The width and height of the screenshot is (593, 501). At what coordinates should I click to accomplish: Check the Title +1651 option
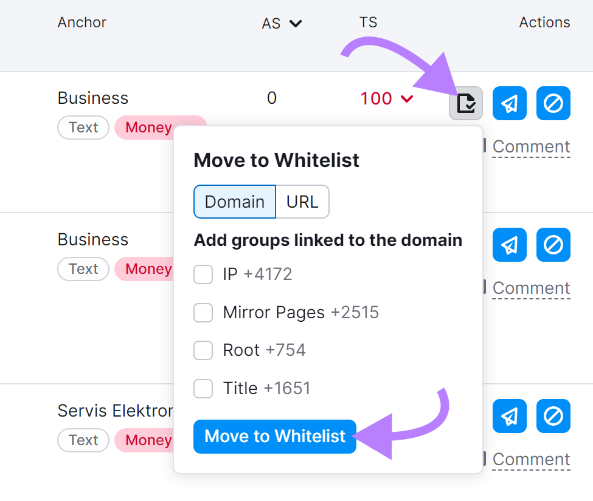[203, 389]
